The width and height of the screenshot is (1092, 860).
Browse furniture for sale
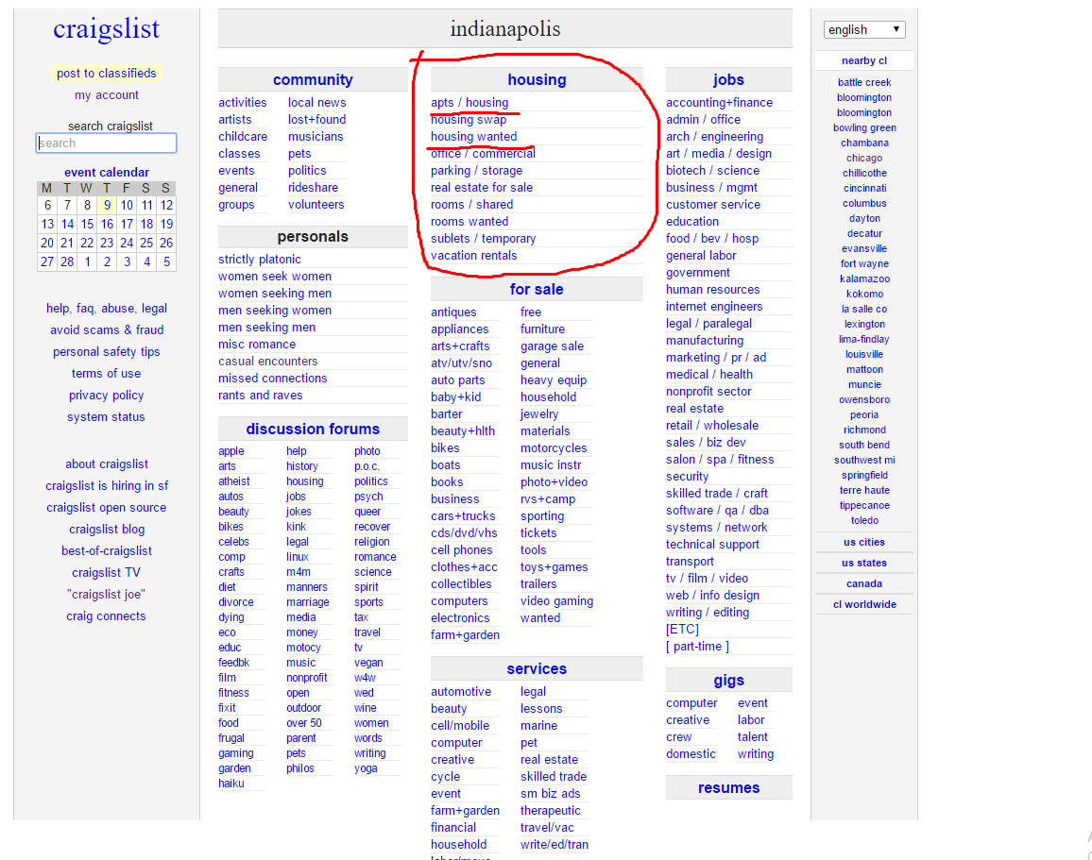(542, 329)
